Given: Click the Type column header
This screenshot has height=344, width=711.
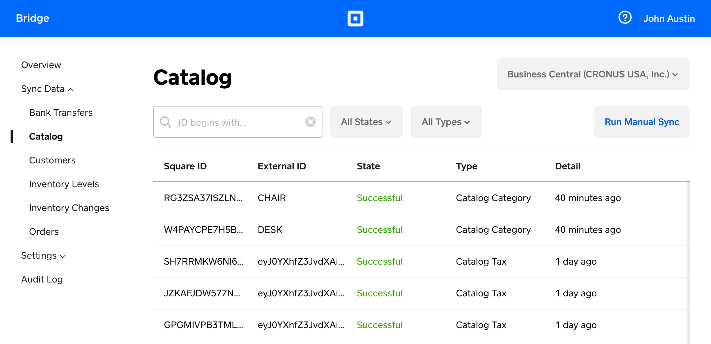Looking at the screenshot, I should [467, 166].
